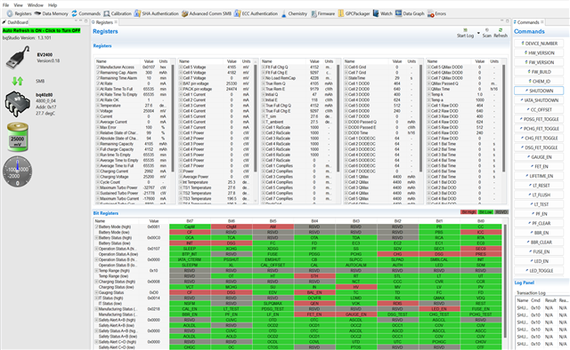Image resolution: width=570 pixels, height=350 pixels.
Task: Open the Errors tool
Action: pos(436,14)
